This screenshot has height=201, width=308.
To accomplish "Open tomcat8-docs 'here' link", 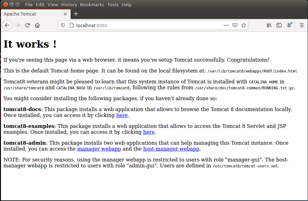I will [x=122, y=115].
